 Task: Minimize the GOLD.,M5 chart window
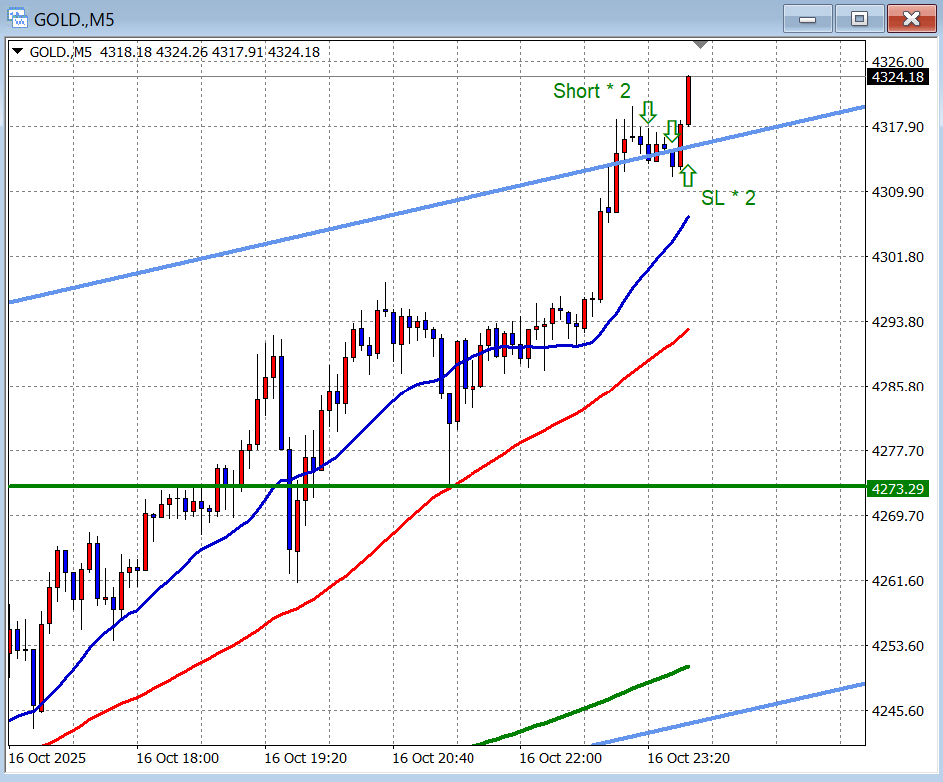[808, 18]
